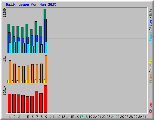
Task: Click the red KBytes bar for day 9
Action: pyautogui.click(x=45, y=99)
